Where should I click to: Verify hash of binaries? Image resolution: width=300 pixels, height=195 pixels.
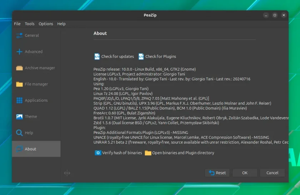coord(119,153)
